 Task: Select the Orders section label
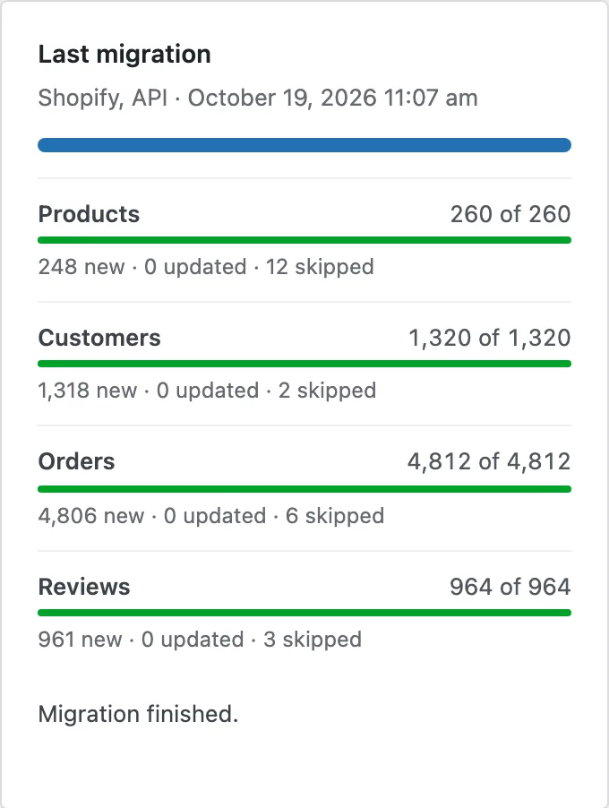click(x=76, y=461)
